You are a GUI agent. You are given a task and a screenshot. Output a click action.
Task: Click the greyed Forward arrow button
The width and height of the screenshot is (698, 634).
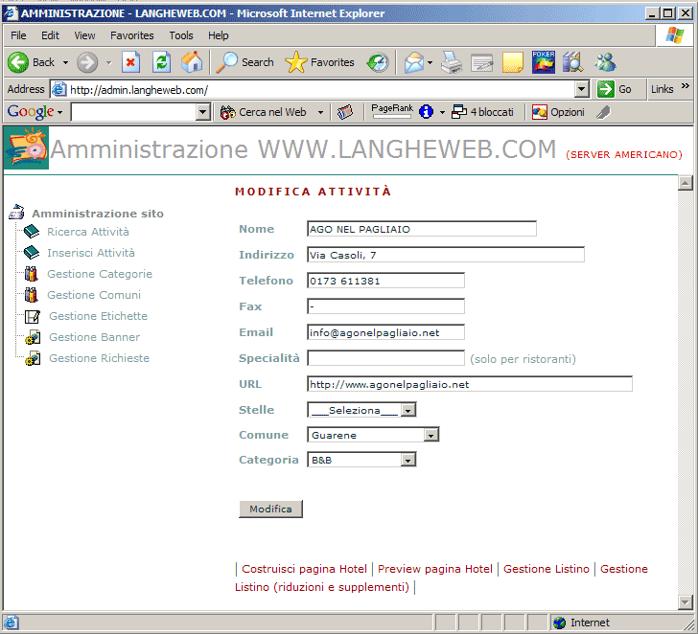tap(87, 62)
